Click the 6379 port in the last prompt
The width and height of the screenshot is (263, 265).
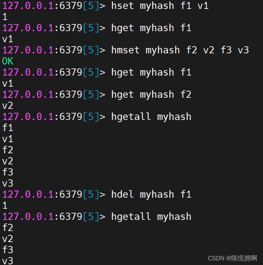71,217
